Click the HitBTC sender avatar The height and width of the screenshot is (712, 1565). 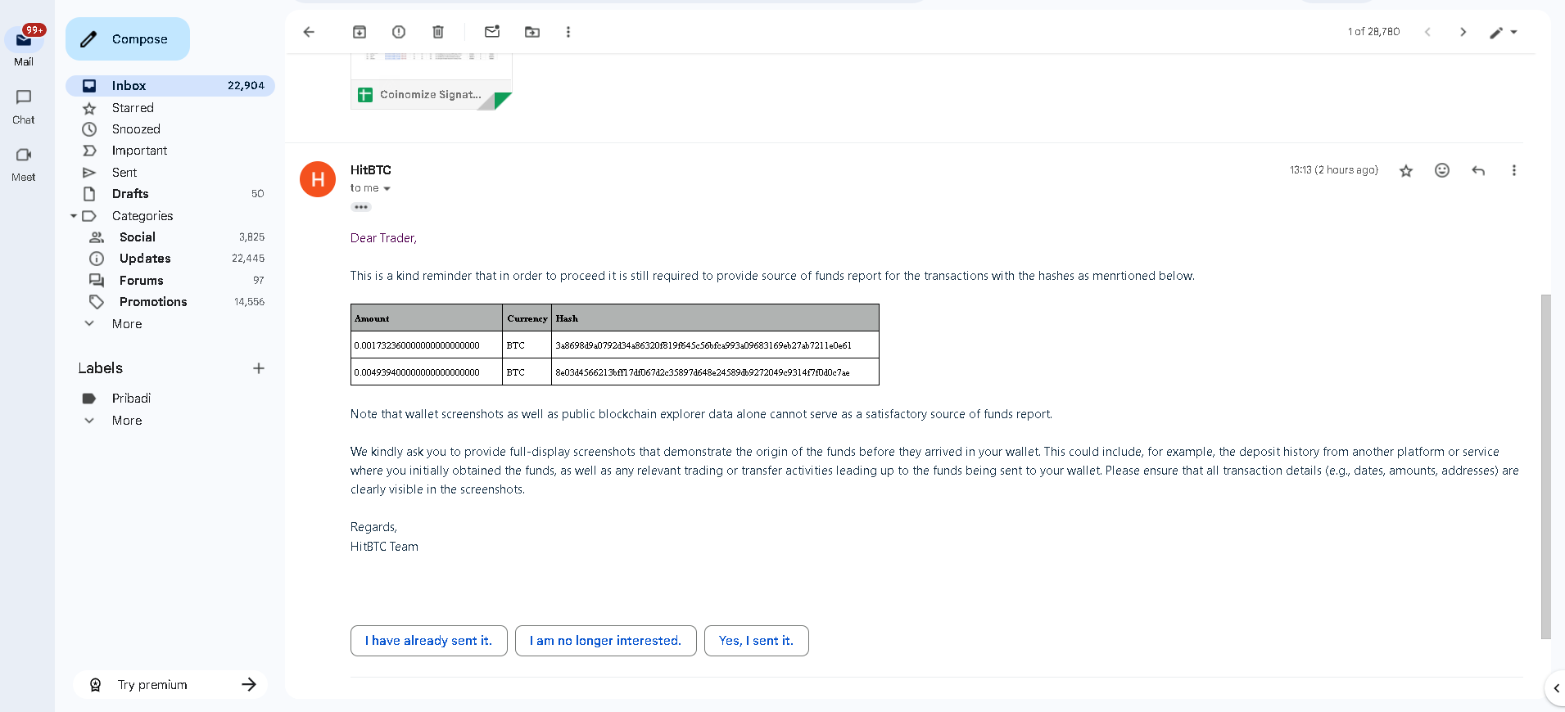[x=318, y=179]
